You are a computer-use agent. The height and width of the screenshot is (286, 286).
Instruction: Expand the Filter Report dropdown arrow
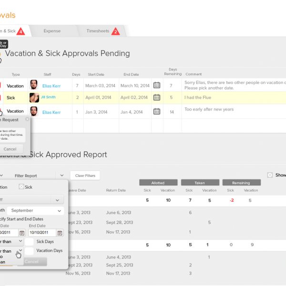click(61, 175)
